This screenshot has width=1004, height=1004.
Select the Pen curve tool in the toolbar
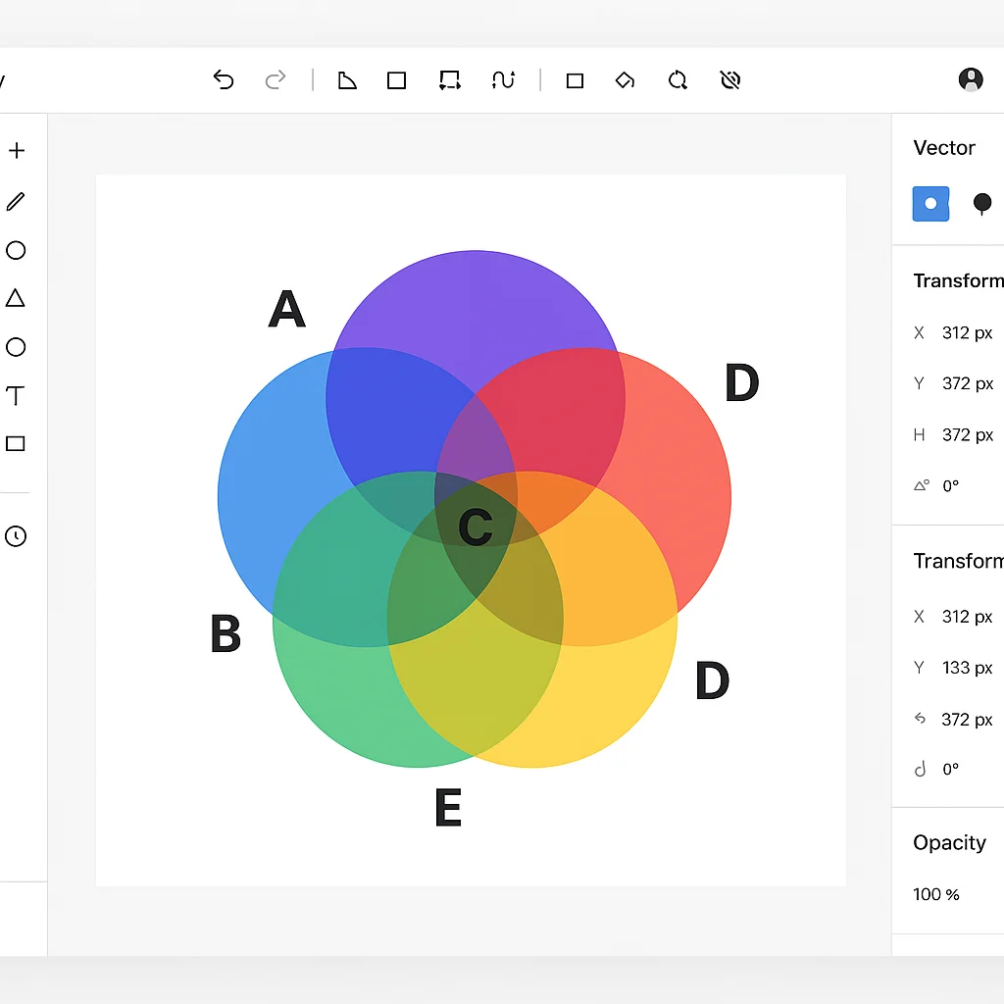(503, 80)
